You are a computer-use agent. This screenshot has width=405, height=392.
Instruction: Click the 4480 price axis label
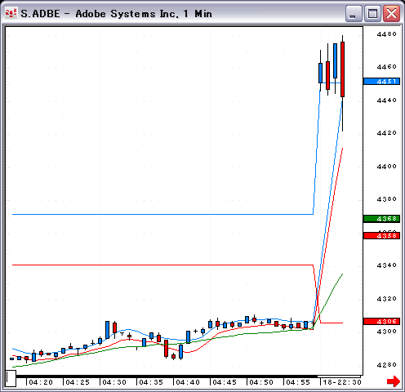[x=386, y=34]
